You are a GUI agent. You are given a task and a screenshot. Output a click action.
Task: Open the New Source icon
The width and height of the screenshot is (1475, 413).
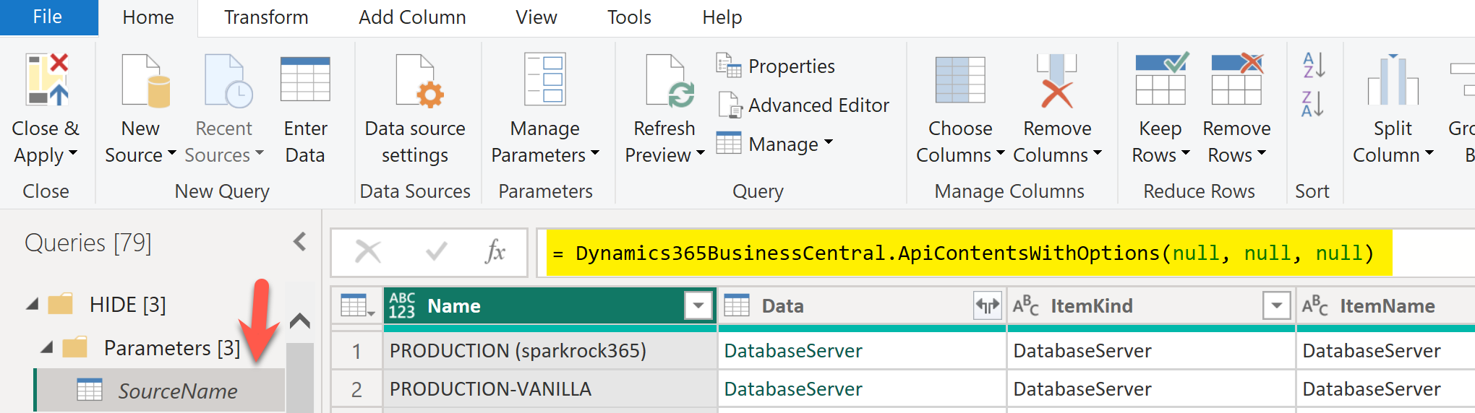pyautogui.click(x=145, y=80)
